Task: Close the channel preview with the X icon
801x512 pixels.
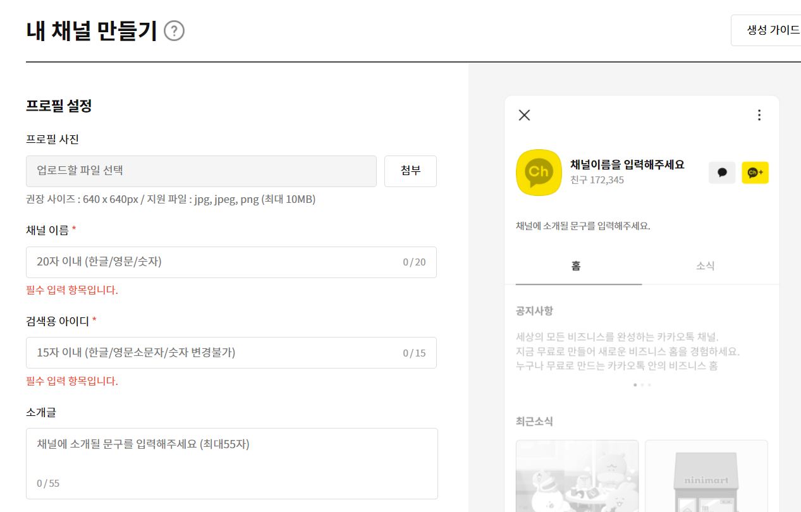Action: point(524,115)
